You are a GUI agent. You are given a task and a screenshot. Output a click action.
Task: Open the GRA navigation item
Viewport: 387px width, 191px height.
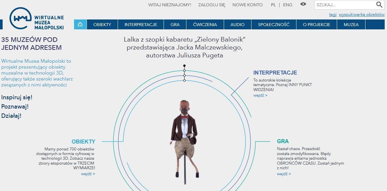[x=175, y=24]
